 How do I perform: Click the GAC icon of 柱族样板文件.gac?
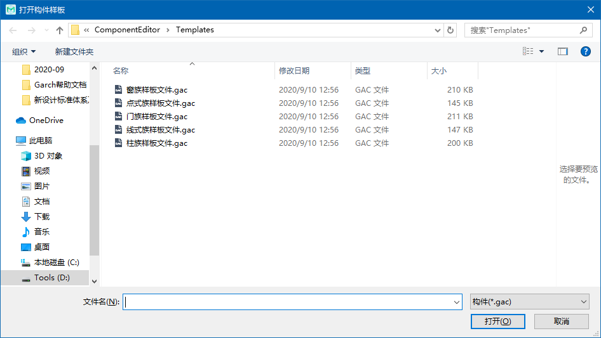[118, 143]
